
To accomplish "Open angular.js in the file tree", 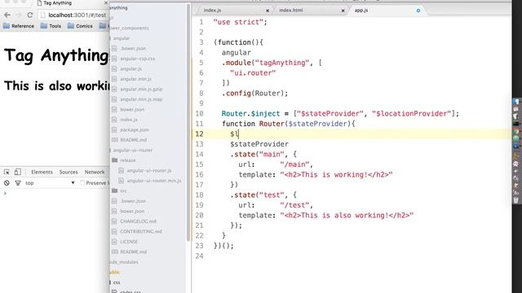I will (x=130, y=68).
